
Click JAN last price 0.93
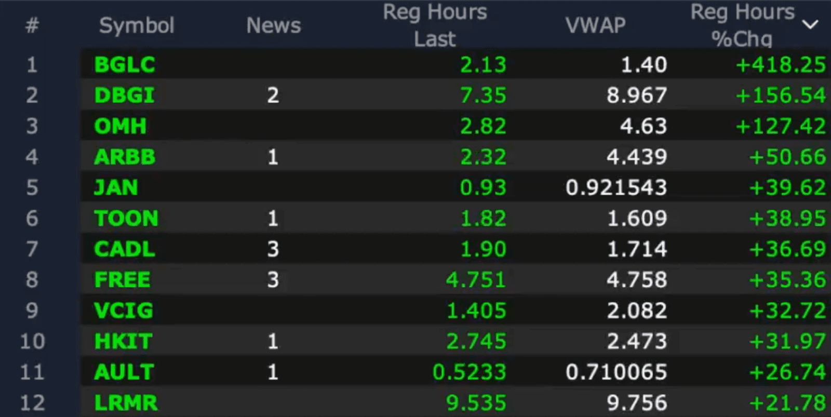[x=483, y=187]
